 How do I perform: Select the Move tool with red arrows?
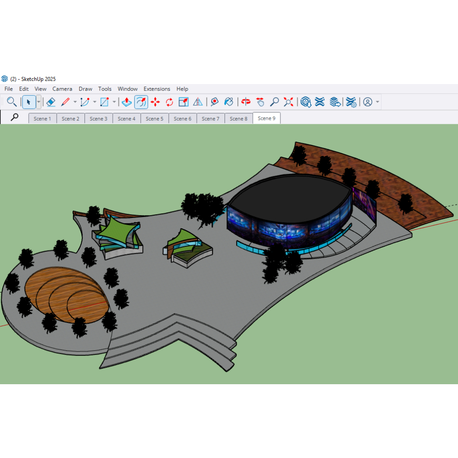(x=155, y=102)
